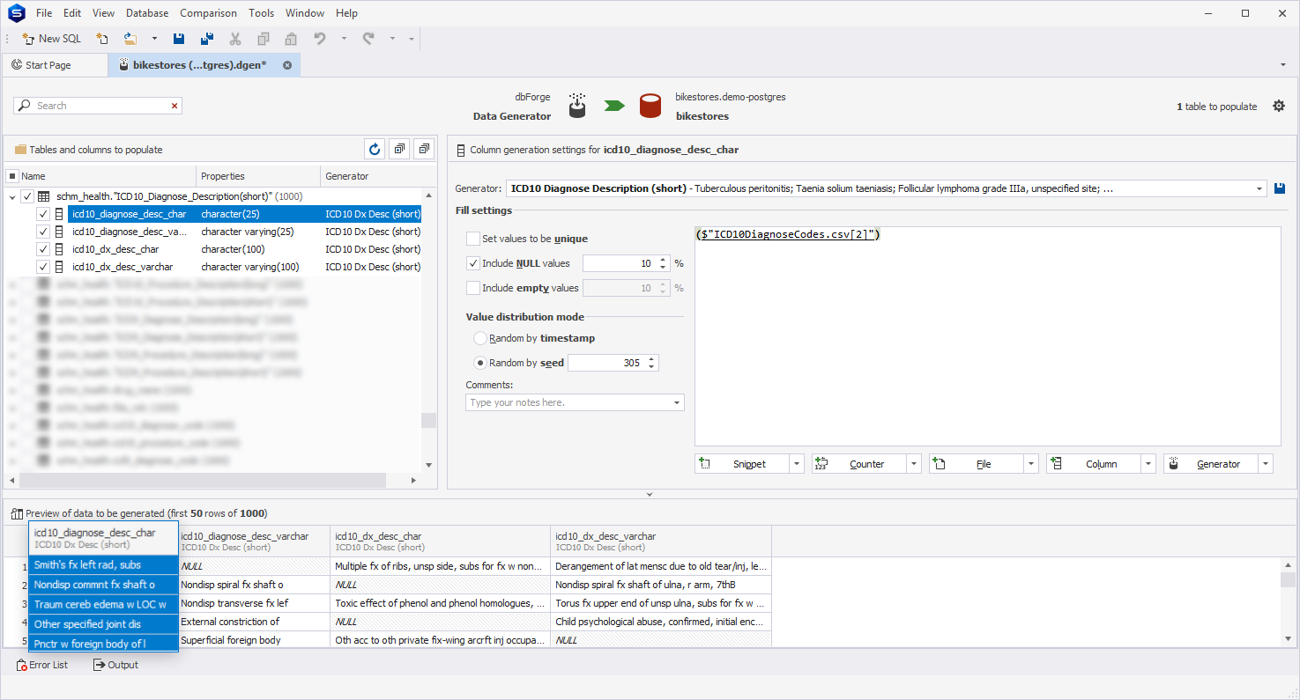Screen dimensions: 1300x700
Task: Enable Include empty values checkbox
Action: pyautogui.click(x=473, y=288)
